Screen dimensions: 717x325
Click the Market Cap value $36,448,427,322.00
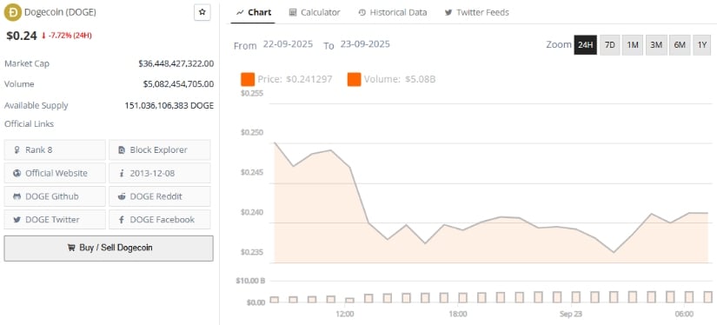point(176,63)
